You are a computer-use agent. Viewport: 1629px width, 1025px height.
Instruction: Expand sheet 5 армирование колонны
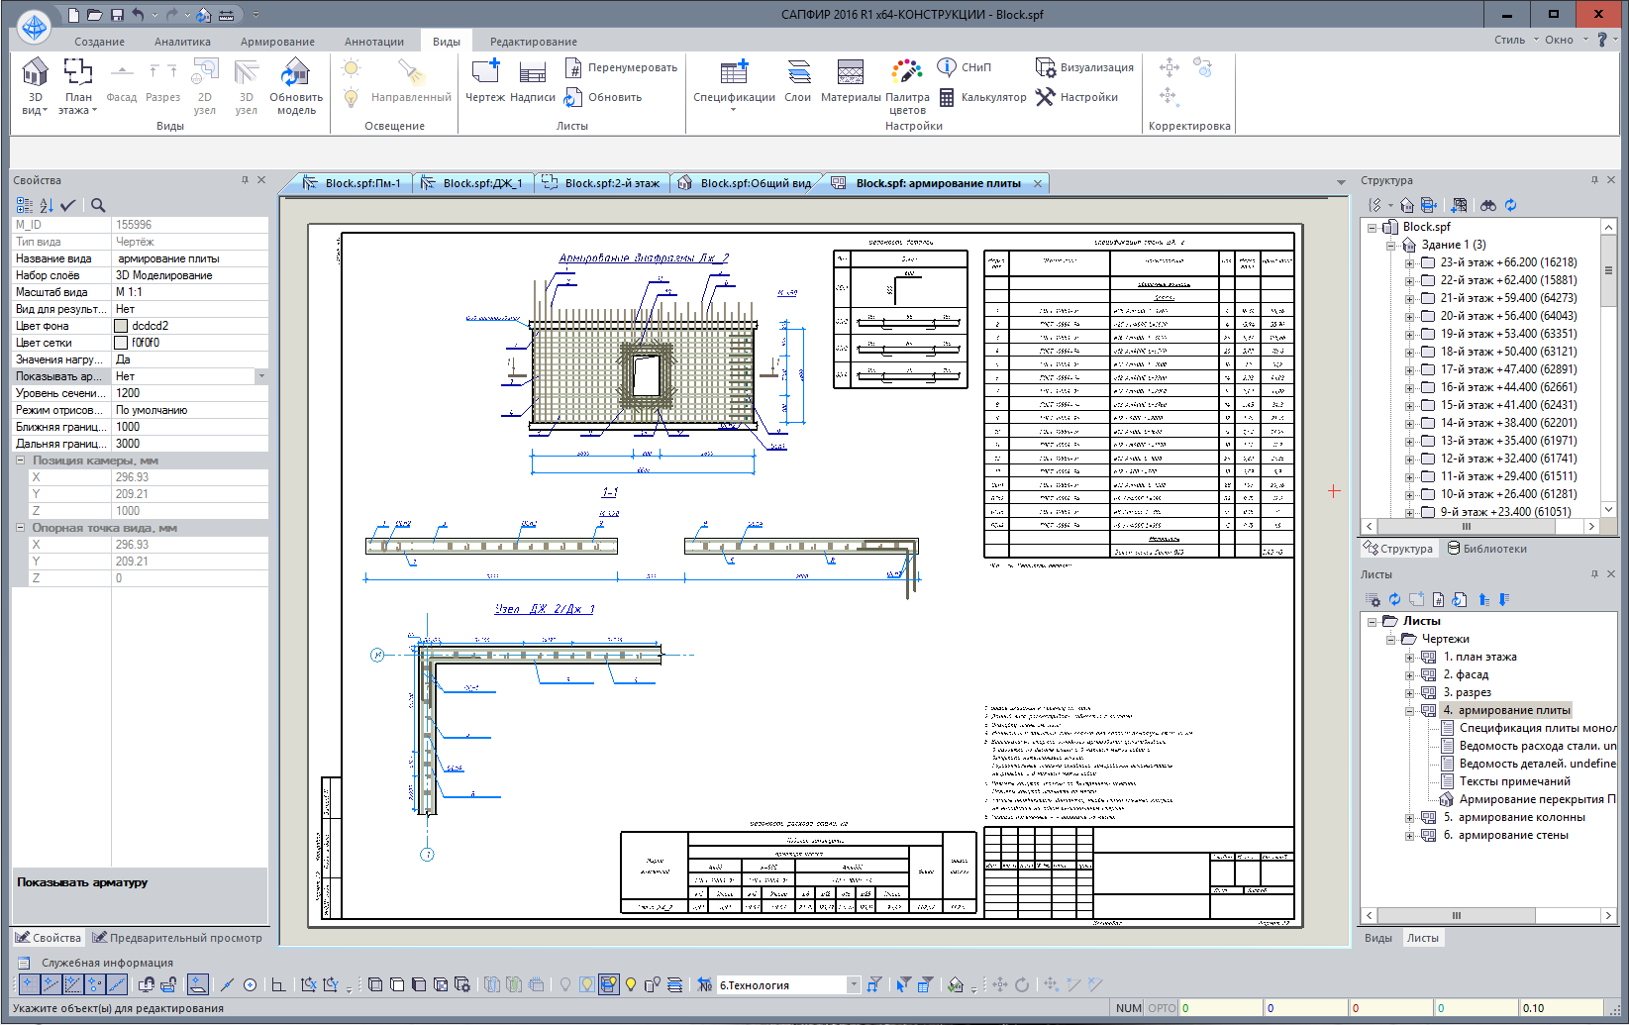click(1410, 818)
